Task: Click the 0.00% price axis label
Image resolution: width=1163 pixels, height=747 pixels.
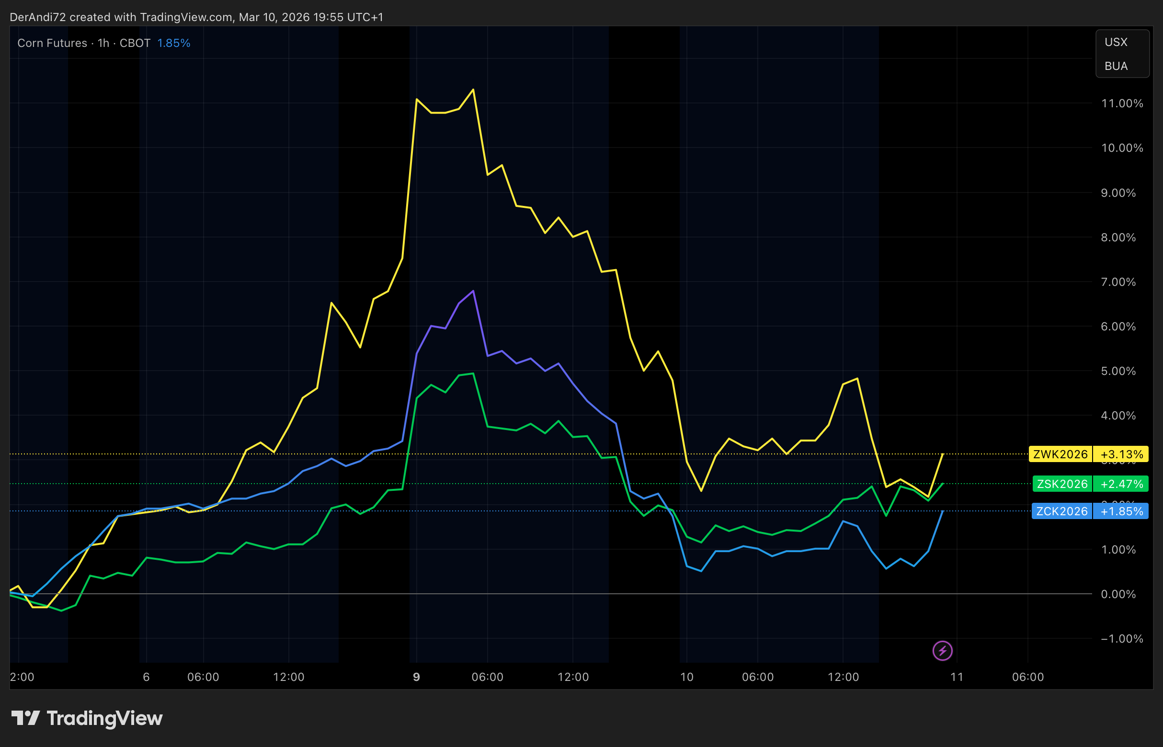Action: coord(1118,594)
